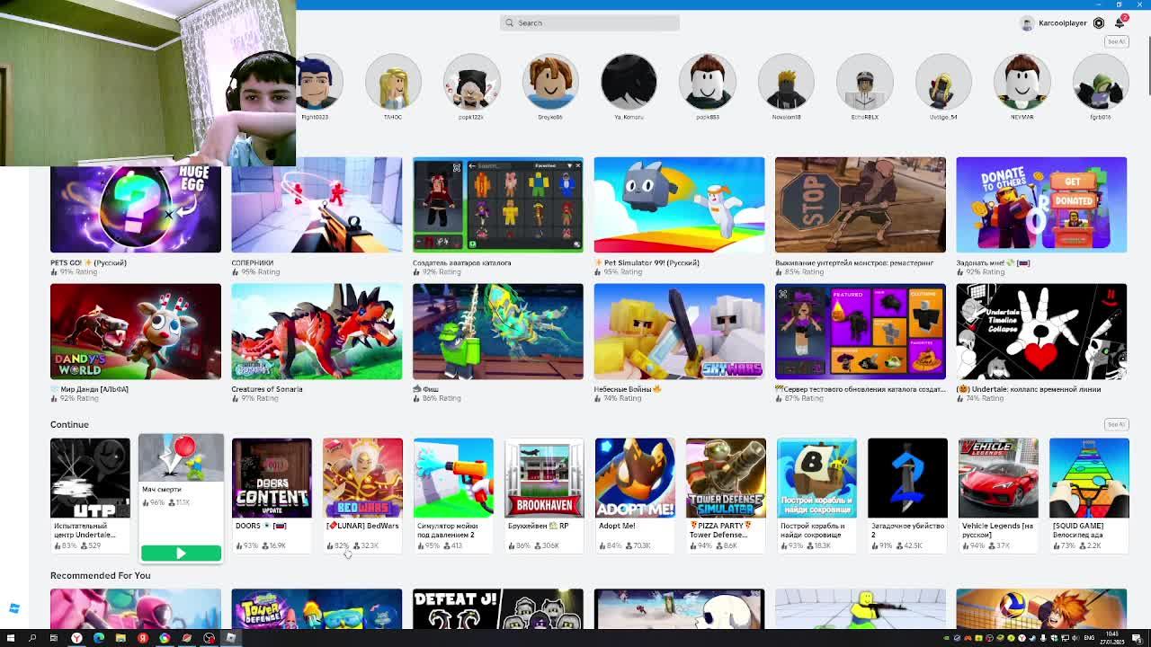Open Defeat J recommended game thumbnail
Viewport: 1151px width, 647px height.
coord(498,609)
